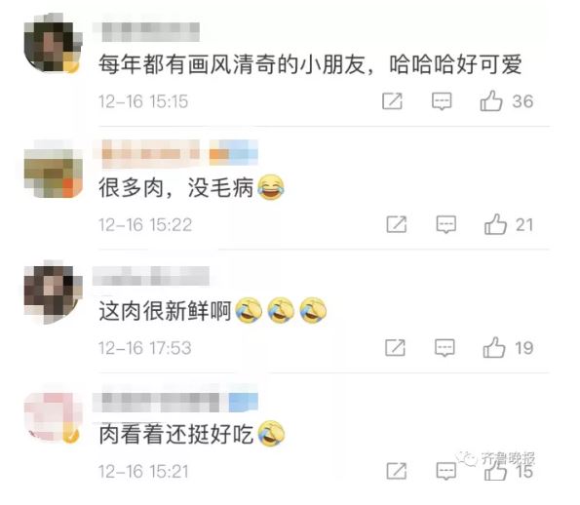Viewport: 580px width, 505px height.
Task: Tap the share icon on the 15:15 comment
Action: [x=392, y=101]
